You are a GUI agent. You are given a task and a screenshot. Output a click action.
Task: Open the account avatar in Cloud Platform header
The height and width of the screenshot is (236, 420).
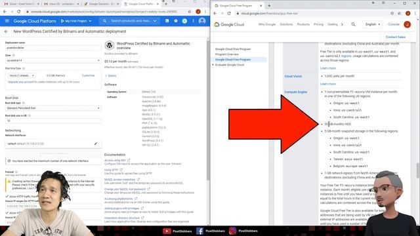[202, 21]
